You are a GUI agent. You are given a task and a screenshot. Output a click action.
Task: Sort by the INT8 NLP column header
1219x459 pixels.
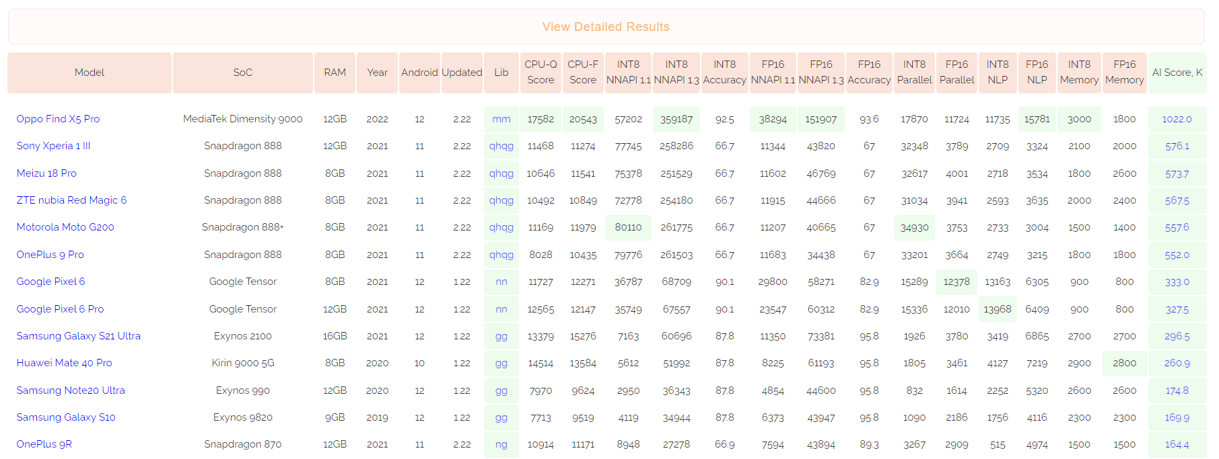(998, 73)
